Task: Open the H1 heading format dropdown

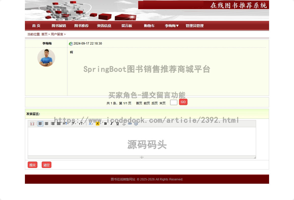Action: (x=66, y=124)
